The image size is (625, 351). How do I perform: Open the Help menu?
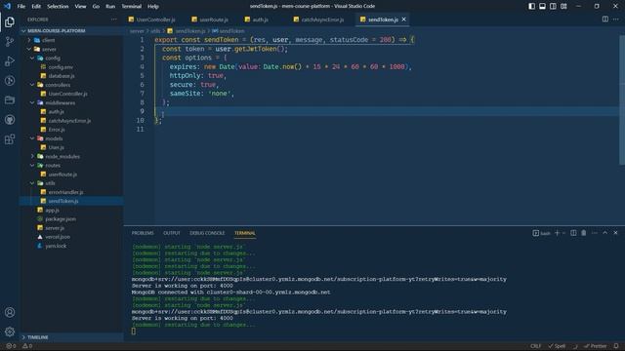(x=153, y=7)
